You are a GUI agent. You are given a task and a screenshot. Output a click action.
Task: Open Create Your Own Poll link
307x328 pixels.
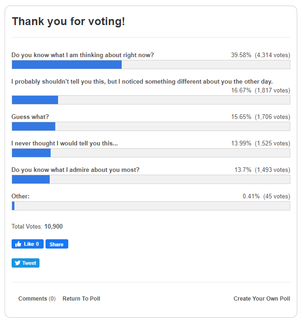click(x=261, y=299)
